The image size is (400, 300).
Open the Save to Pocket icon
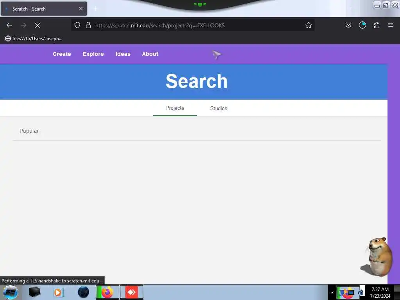pos(348,25)
